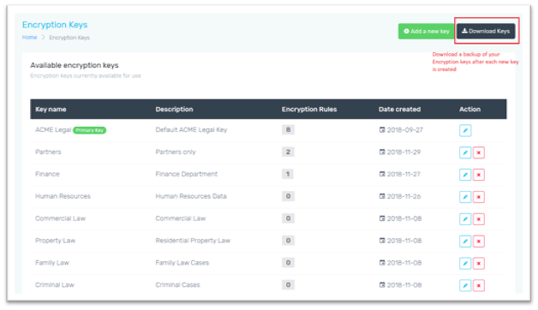Click the Human Resources Data description
Screen dimensions: 538x310
[x=191, y=196]
